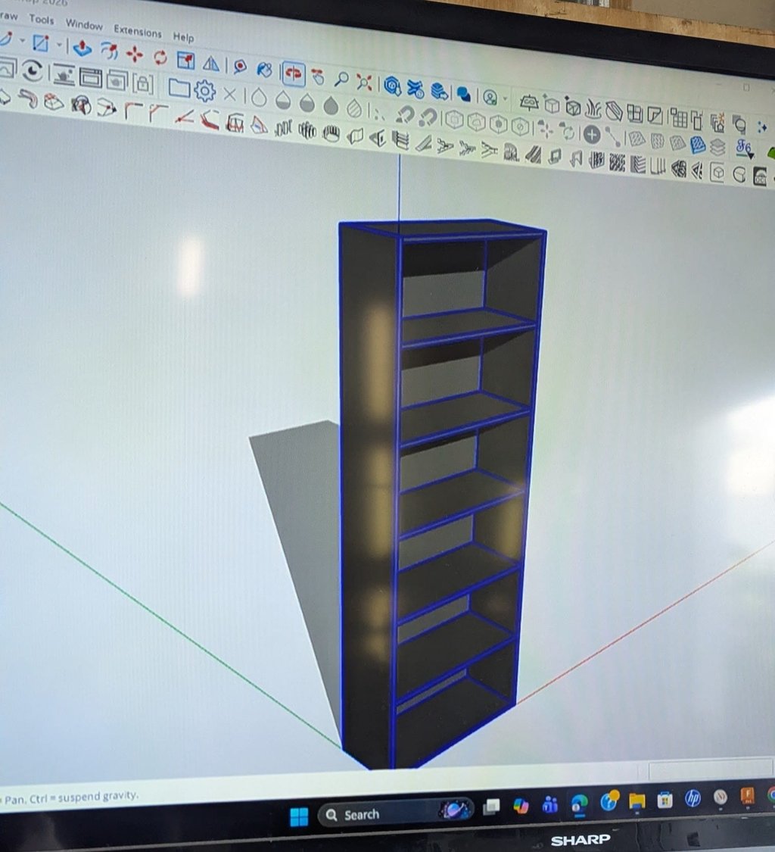Select the Paint Bucket tool

point(264,70)
